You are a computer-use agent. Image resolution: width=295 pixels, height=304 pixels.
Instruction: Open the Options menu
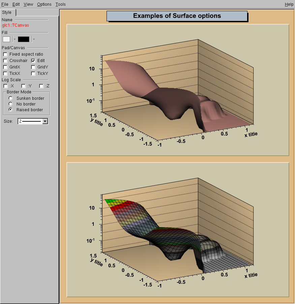44,4
